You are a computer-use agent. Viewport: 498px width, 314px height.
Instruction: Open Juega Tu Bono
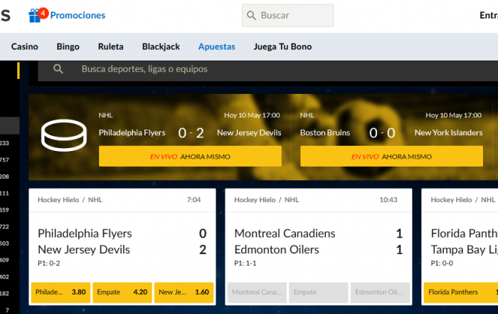click(x=282, y=46)
